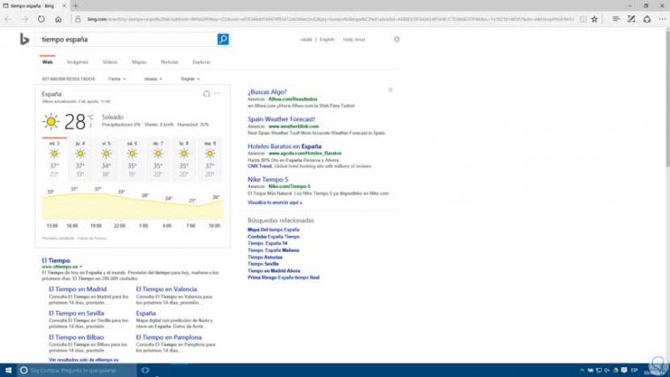The width and height of the screenshot is (670, 377).
Task: Open the browser home page
Action: pos(58,19)
